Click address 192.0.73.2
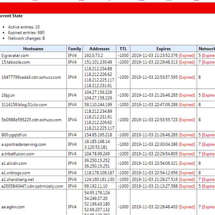Viewport: 215px width, 215px height. [94, 56]
